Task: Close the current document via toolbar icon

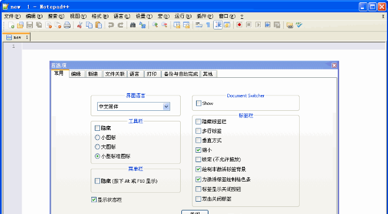Action: pyautogui.click(x=49, y=25)
